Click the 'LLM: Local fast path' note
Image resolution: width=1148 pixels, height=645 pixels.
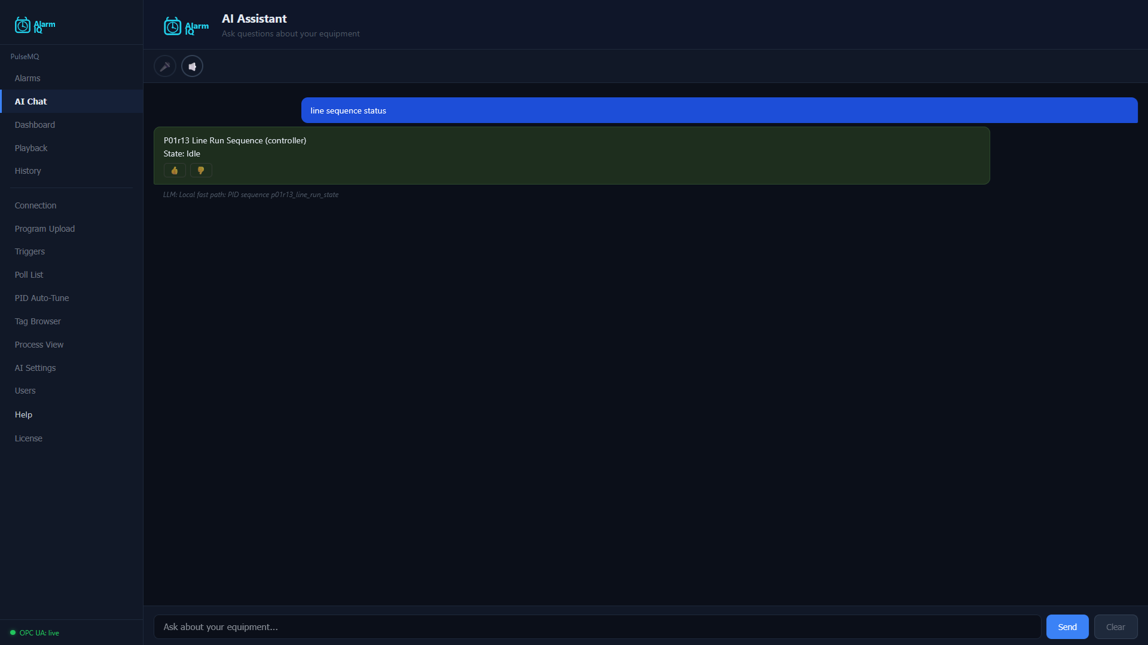click(251, 195)
